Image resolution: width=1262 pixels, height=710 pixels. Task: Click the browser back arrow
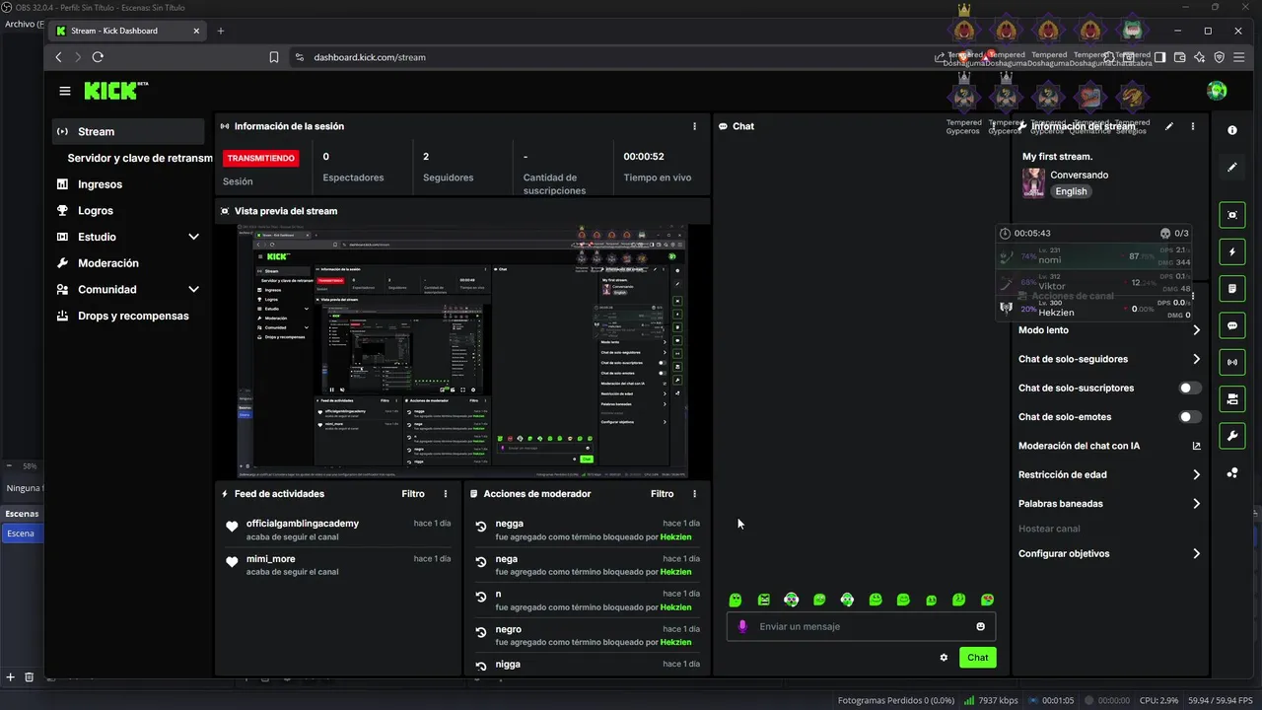coord(59,57)
